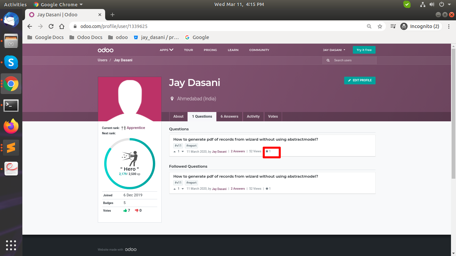This screenshot has height=256, width=456.
Task: Open the APPS dropdown menu
Action: [x=166, y=50]
